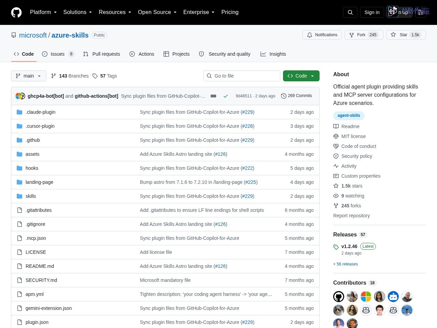The image size is (437, 328).
Task: Click the .cursor-plugin folder icon
Action: (19, 126)
